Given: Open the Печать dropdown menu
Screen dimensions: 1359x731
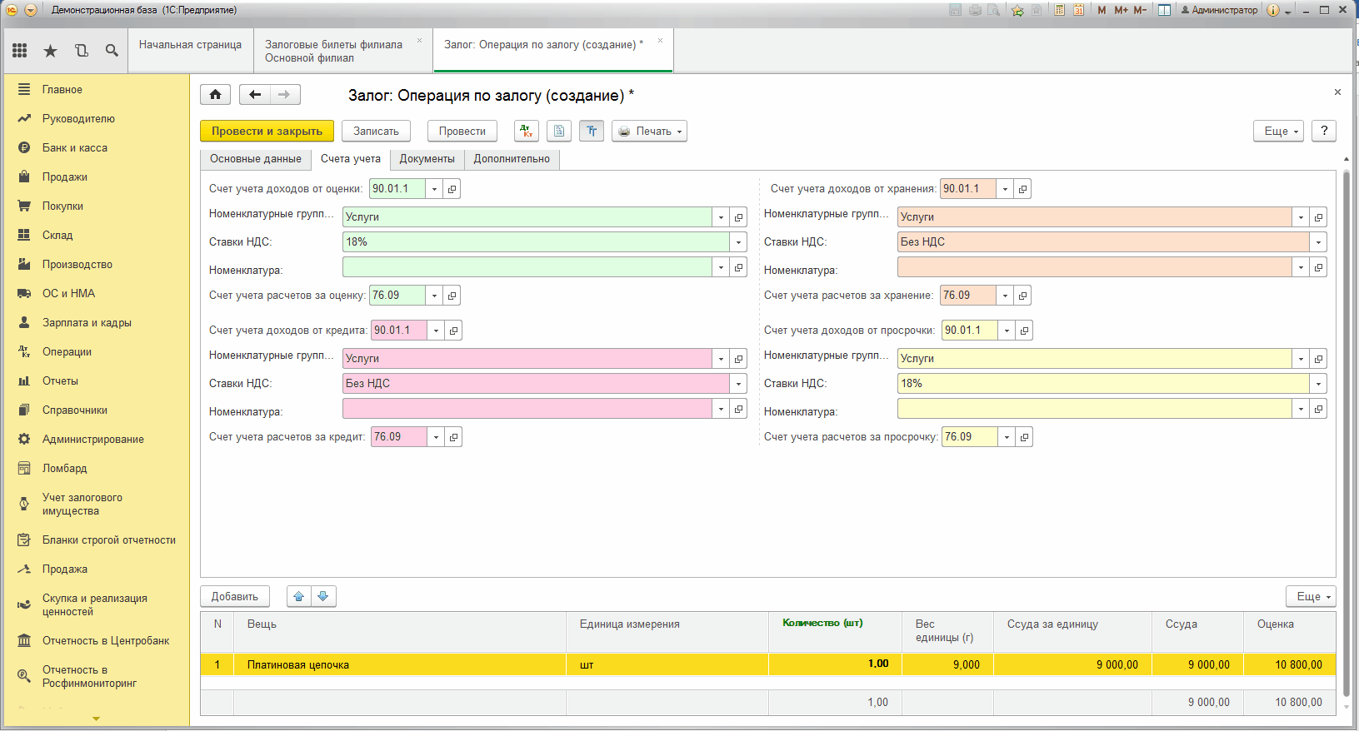Looking at the screenshot, I should 650,131.
